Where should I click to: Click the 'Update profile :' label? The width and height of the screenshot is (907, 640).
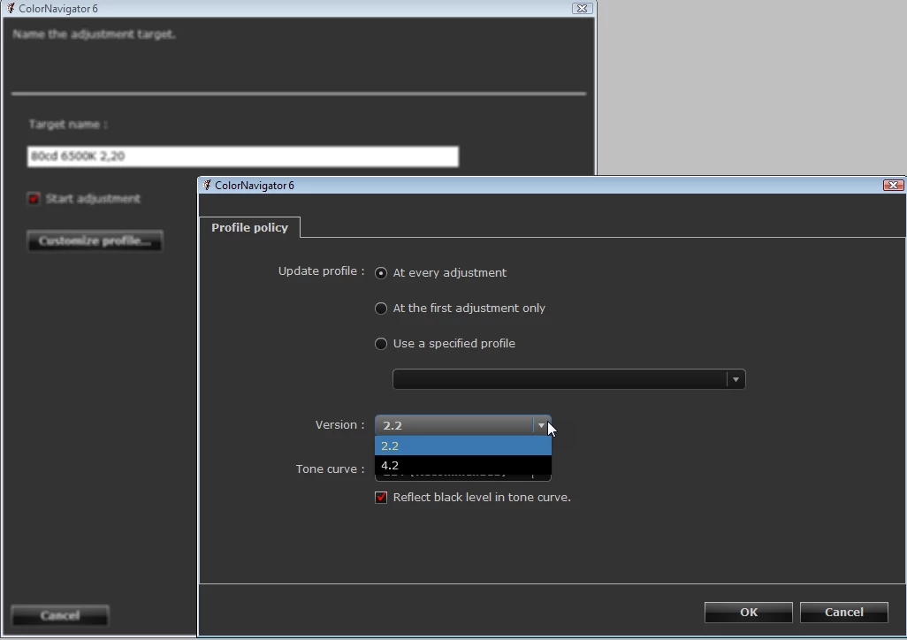(321, 271)
